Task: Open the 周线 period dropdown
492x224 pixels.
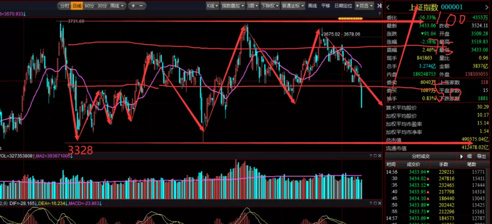Action: (117, 5)
